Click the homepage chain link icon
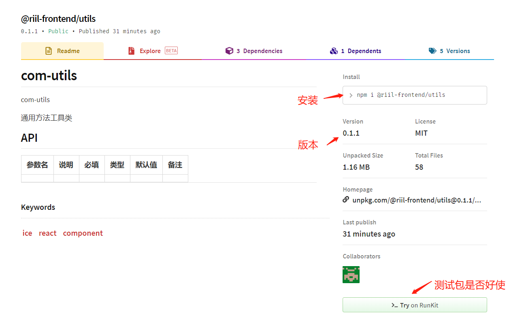This screenshot has height=320, width=524. [x=346, y=200]
